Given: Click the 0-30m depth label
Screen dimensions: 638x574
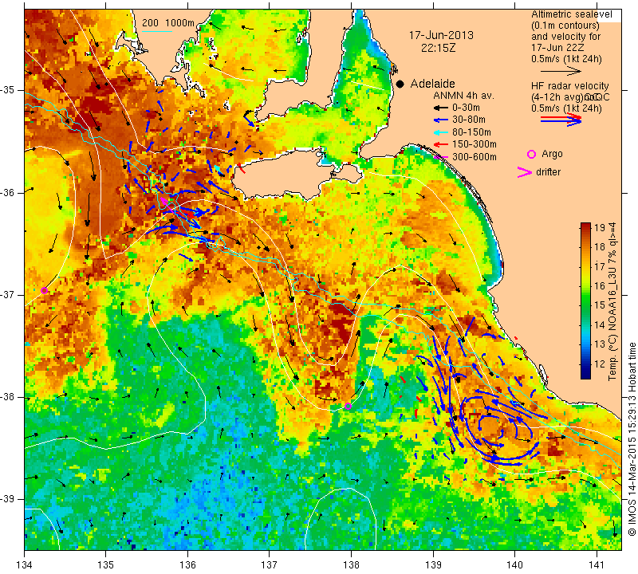Looking at the screenshot, I should tap(466, 108).
